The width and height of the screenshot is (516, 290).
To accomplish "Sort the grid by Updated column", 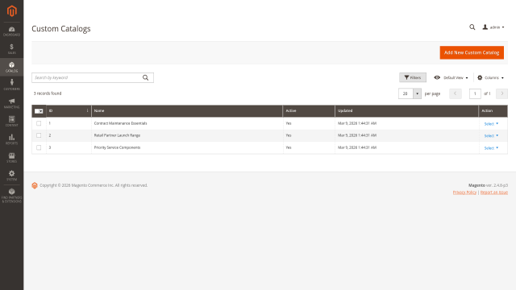I will 406,111.
